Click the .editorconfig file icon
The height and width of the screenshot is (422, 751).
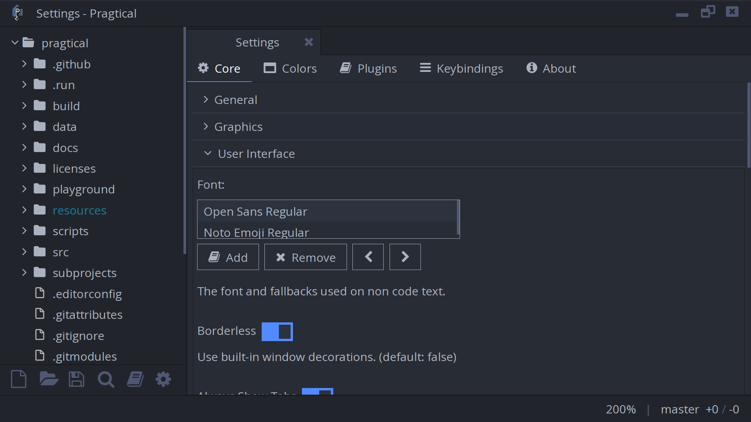click(x=40, y=293)
